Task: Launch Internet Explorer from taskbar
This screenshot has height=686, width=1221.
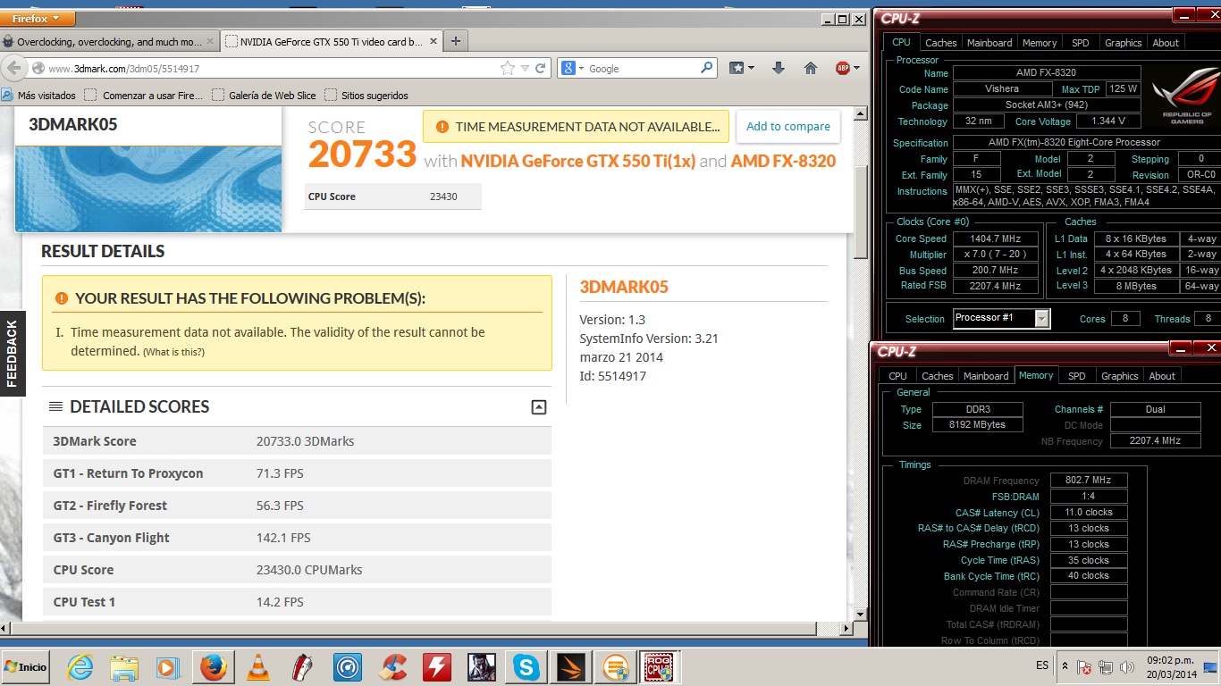Action: [x=80, y=667]
